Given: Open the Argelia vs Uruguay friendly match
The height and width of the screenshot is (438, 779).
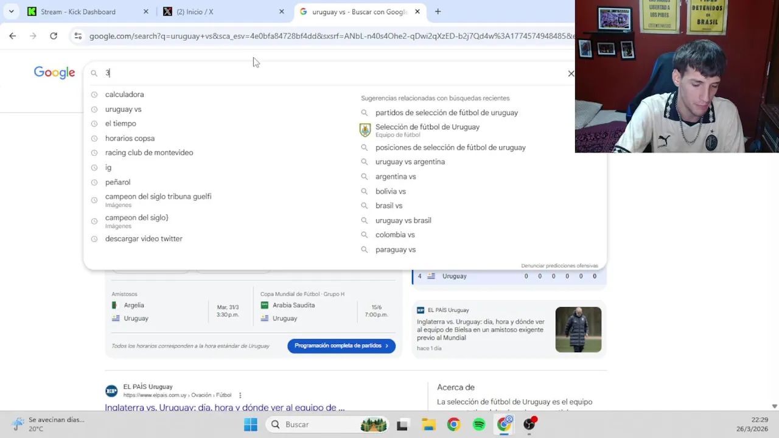Looking at the screenshot, I should pos(178,311).
